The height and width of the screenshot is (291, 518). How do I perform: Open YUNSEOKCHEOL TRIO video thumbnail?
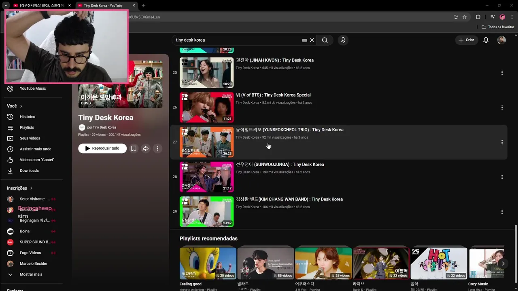point(206,142)
